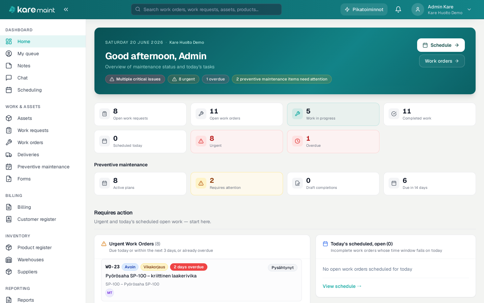Click the Deliveries truck icon
The width and height of the screenshot is (484, 303).
tap(9, 155)
